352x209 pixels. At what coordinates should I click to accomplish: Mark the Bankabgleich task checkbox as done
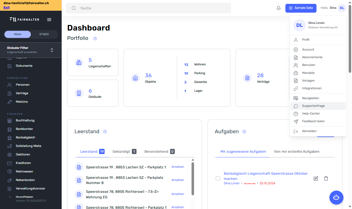[218, 179]
